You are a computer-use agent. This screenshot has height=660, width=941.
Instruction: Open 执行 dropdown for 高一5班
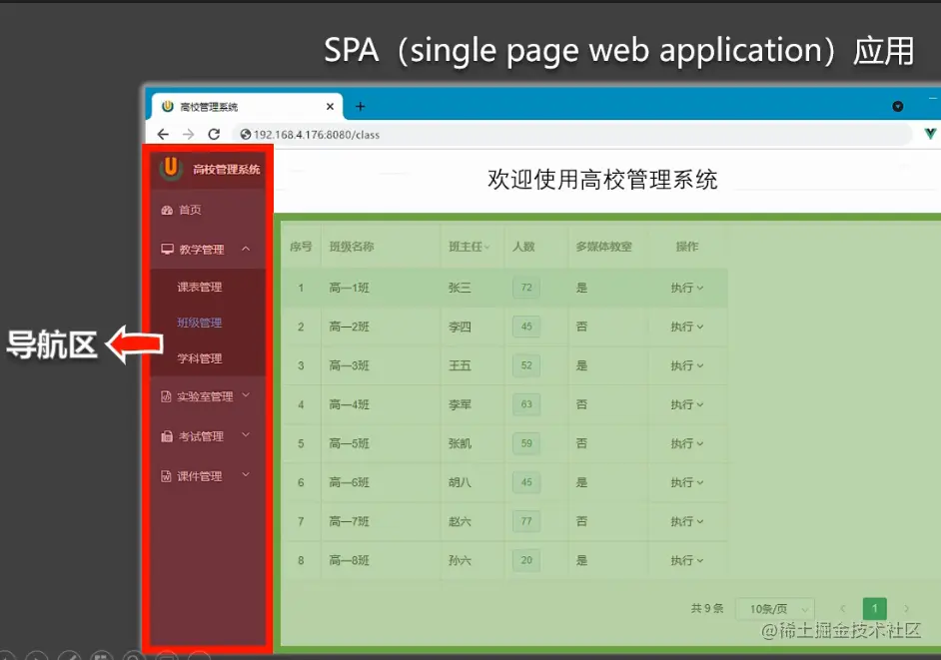(x=686, y=443)
